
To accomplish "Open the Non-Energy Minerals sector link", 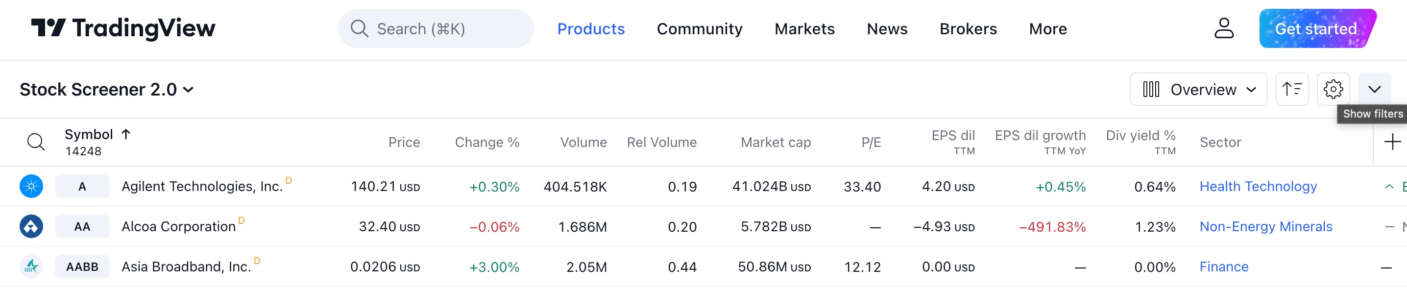I will click(1265, 226).
